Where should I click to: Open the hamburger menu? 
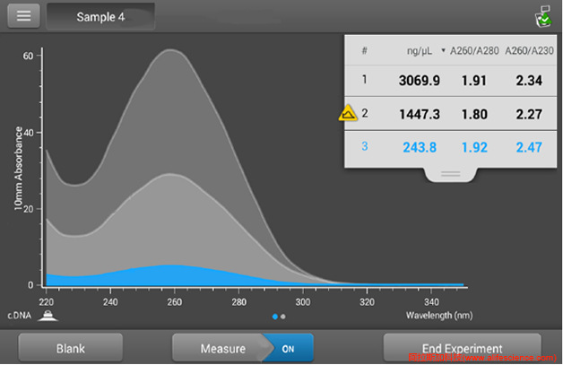pos(22,17)
